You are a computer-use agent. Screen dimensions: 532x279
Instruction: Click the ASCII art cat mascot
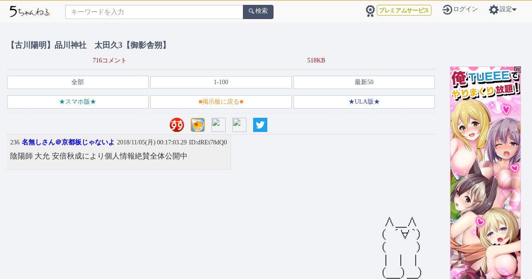pos(402,248)
